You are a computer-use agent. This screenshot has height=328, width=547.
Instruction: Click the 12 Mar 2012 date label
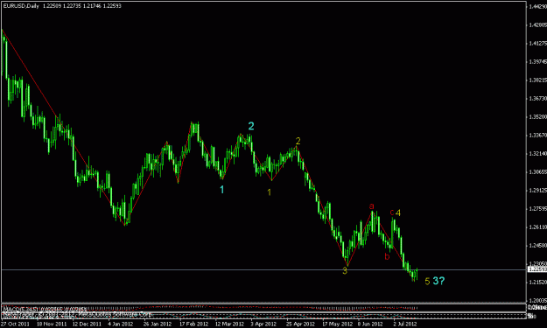[229, 325]
